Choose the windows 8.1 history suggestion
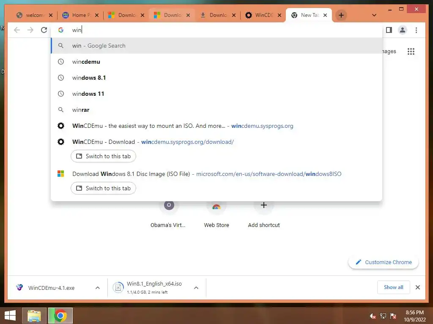This screenshot has height=324, width=433. (x=217, y=78)
